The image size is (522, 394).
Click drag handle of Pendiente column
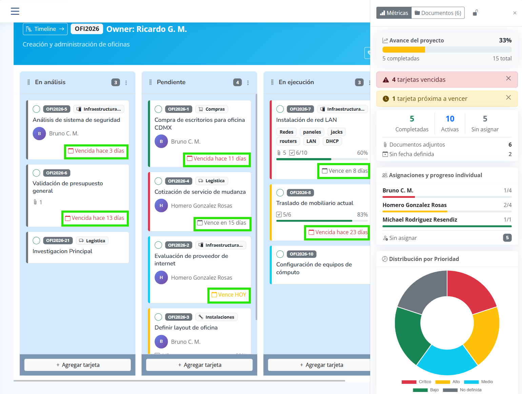coord(150,82)
